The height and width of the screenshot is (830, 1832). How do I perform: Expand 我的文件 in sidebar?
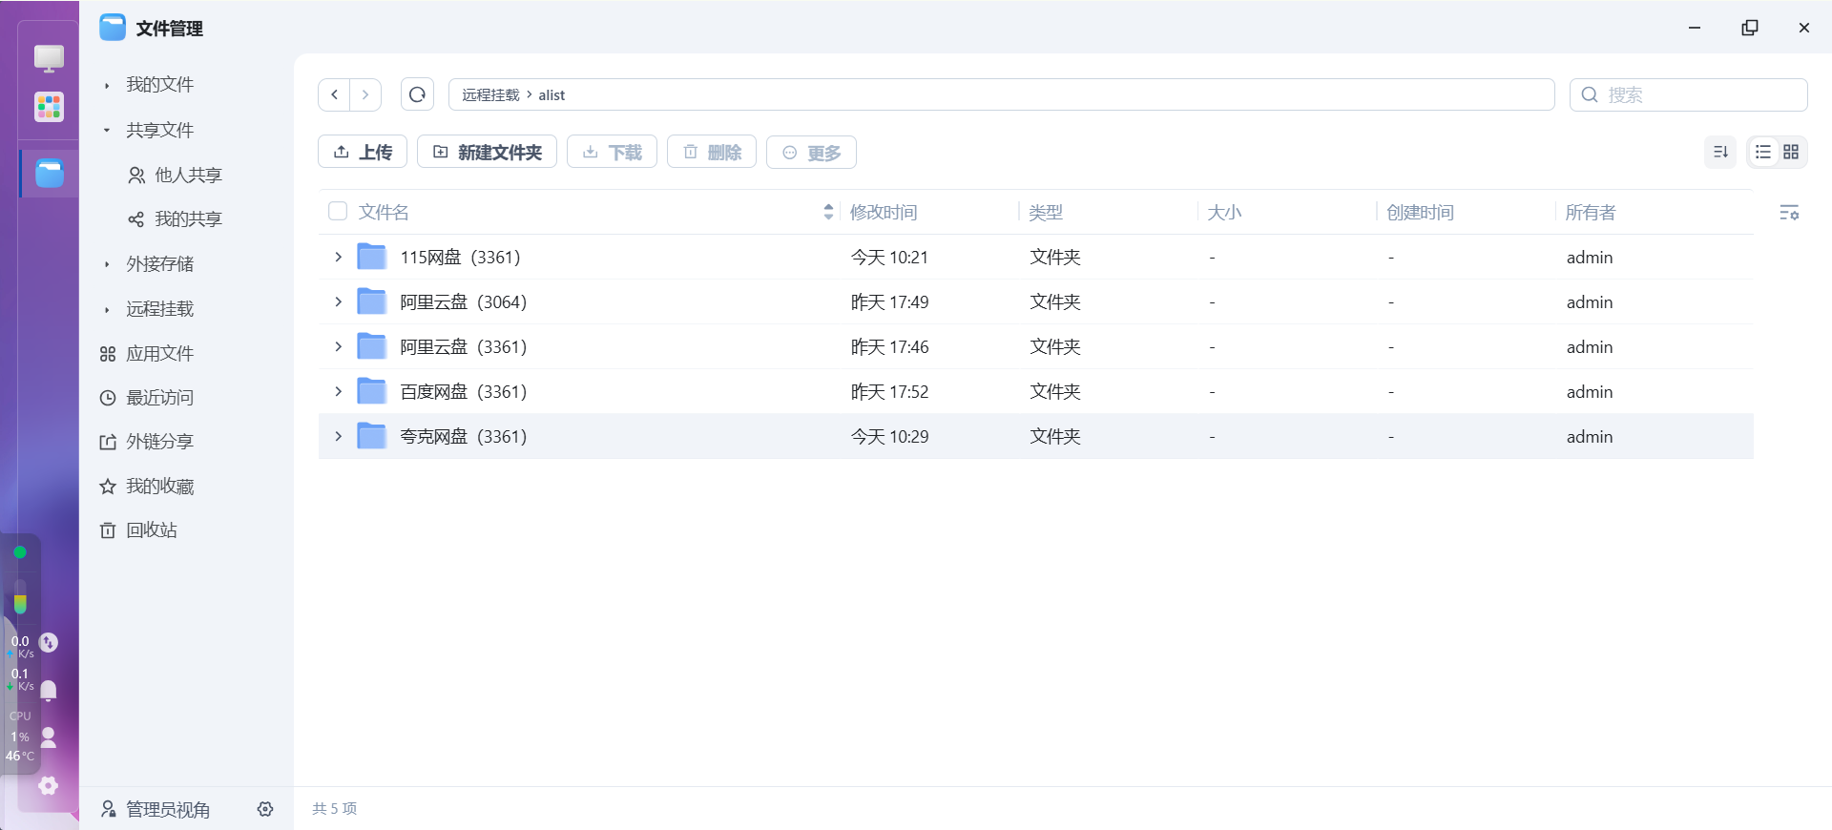[107, 85]
